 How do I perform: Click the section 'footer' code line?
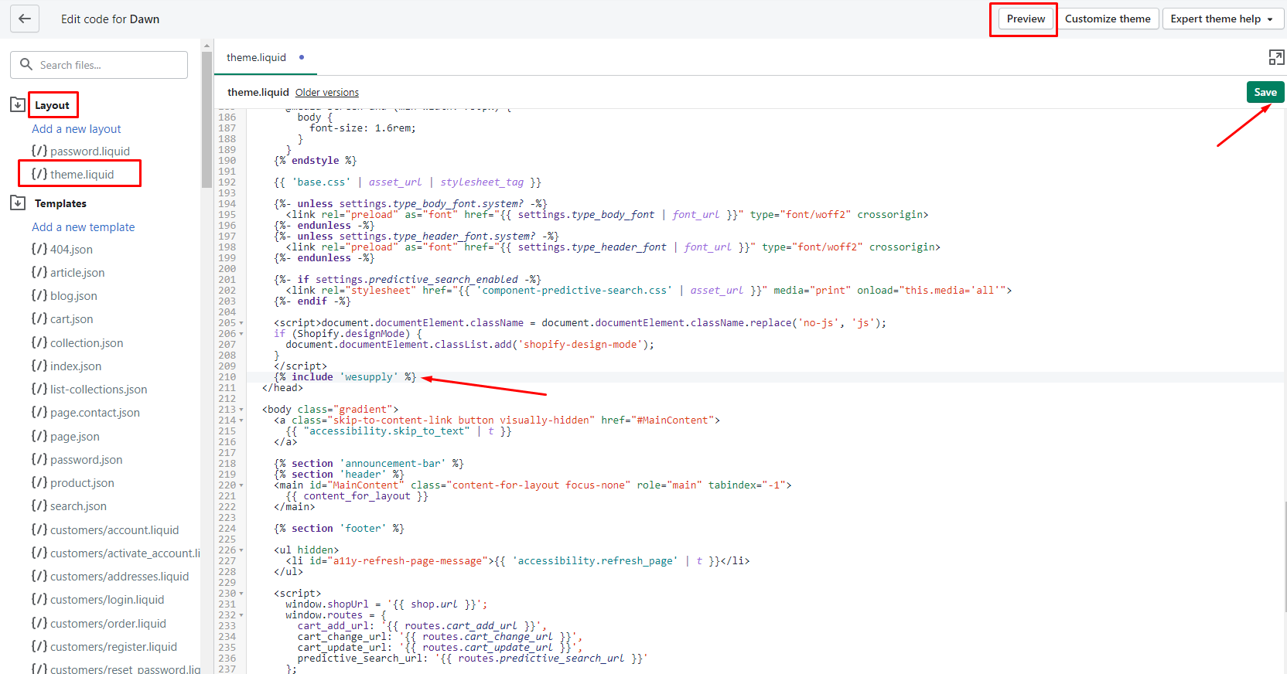(x=339, y=529)
